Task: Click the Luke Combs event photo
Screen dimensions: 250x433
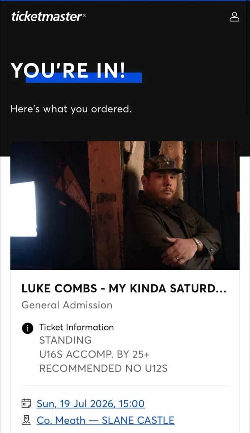Action: click(125, 205)
